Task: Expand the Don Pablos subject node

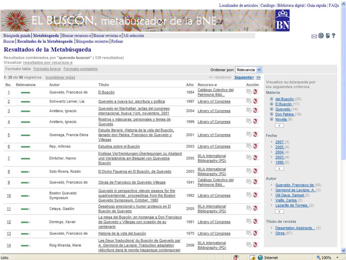Action: tap(272, 114)
